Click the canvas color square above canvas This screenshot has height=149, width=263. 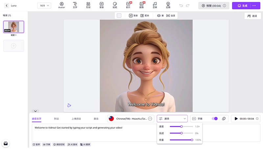[119, 15]
